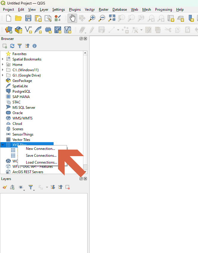
Task: Close the Browser panel
Action: [x=85, y=38]
